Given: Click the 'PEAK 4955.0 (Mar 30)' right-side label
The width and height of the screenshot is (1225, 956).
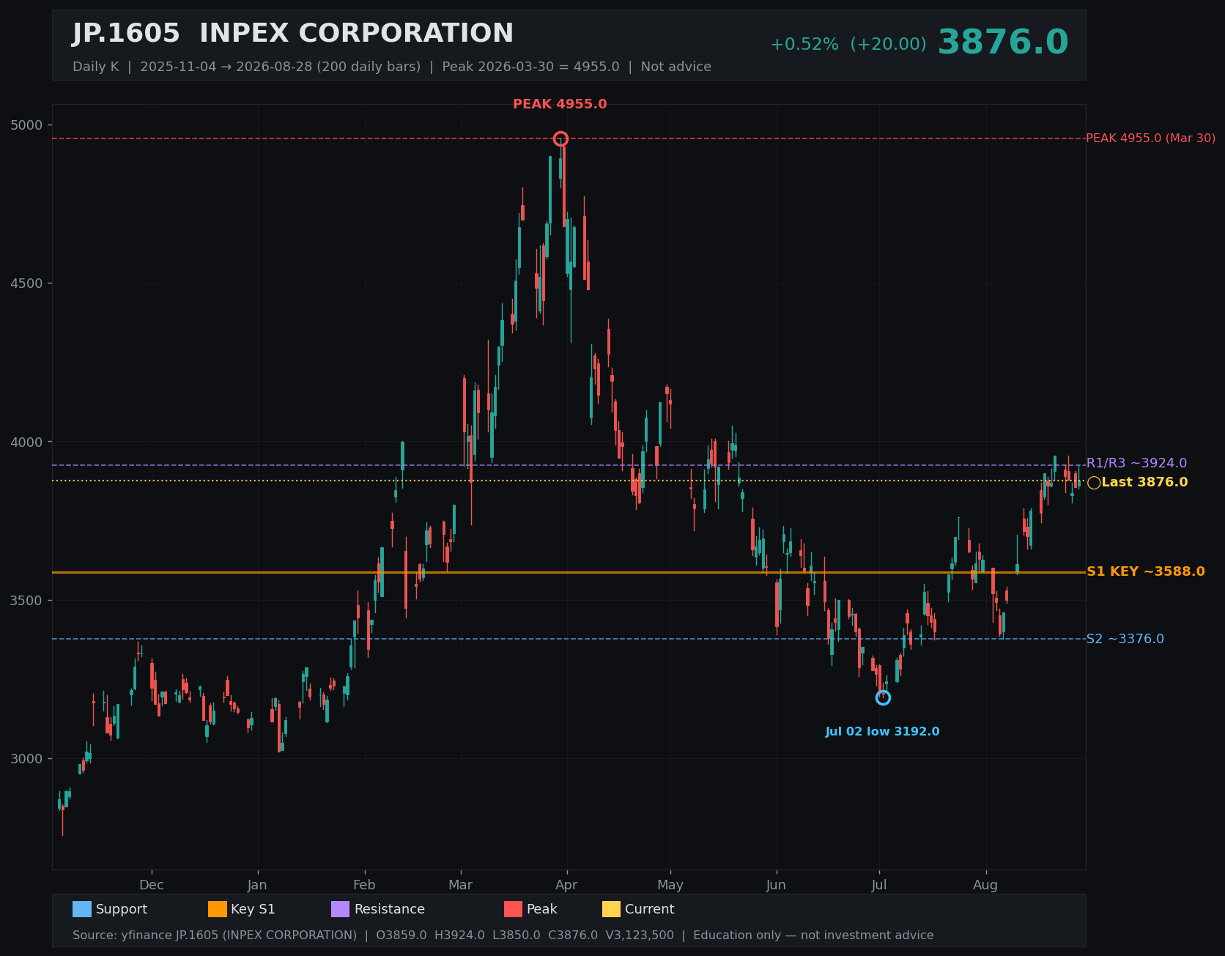Looking at the screenshot, I should click(1150, 138).
